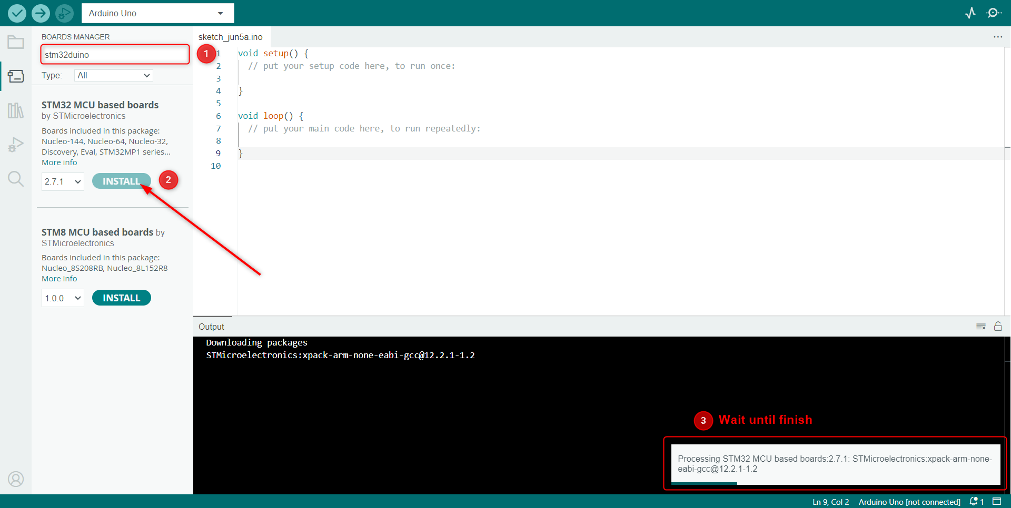This screenshot has width=1011, height=508.
Task: Click the stm32duino search field
Action: click(115, 55)
